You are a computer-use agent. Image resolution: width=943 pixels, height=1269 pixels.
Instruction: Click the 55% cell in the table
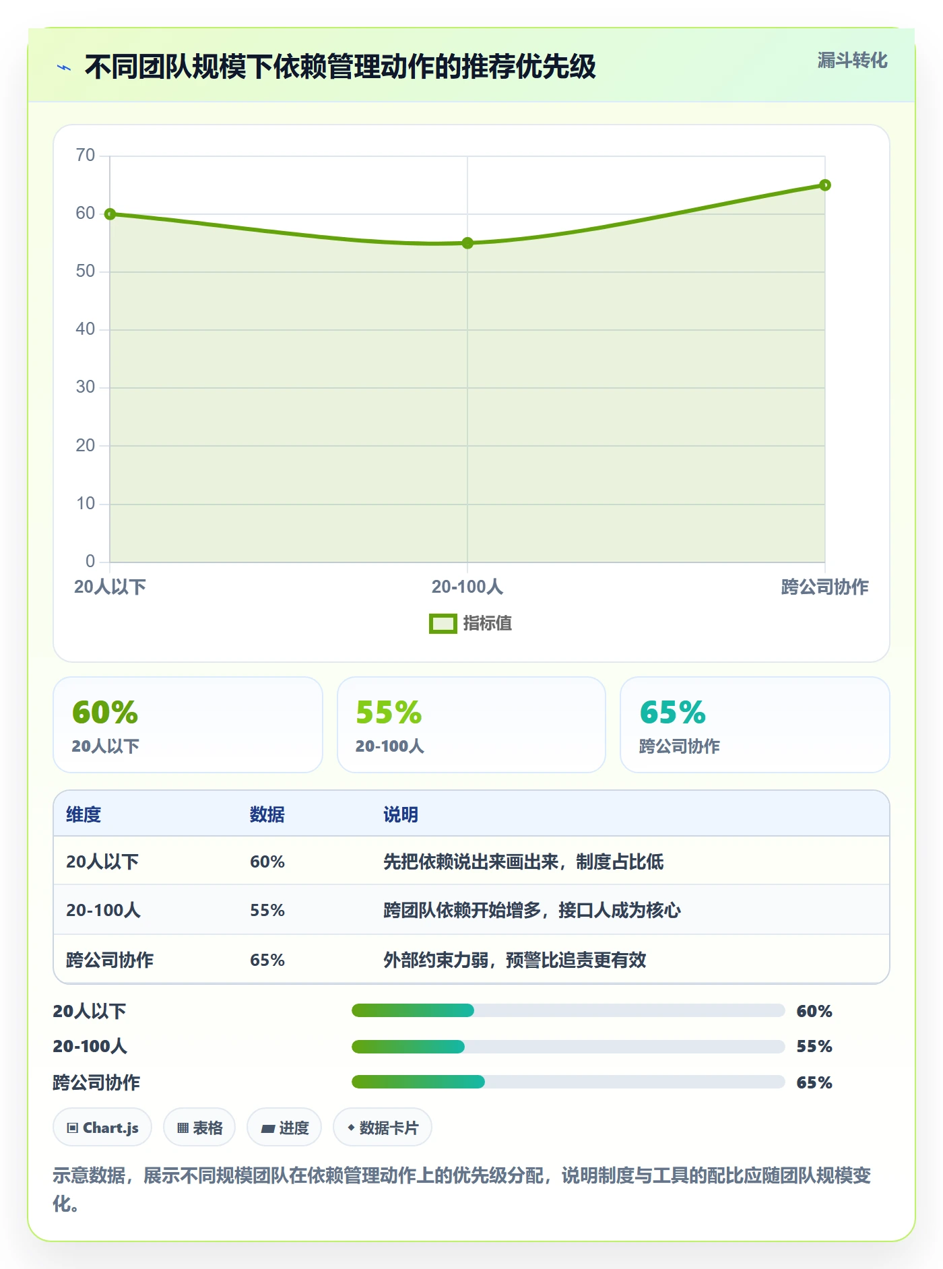[x=267, y=910]
